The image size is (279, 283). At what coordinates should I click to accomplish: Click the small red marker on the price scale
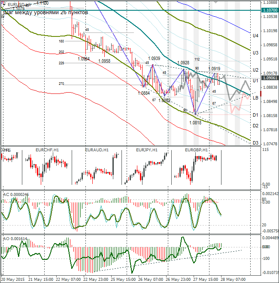coord(261,93)
